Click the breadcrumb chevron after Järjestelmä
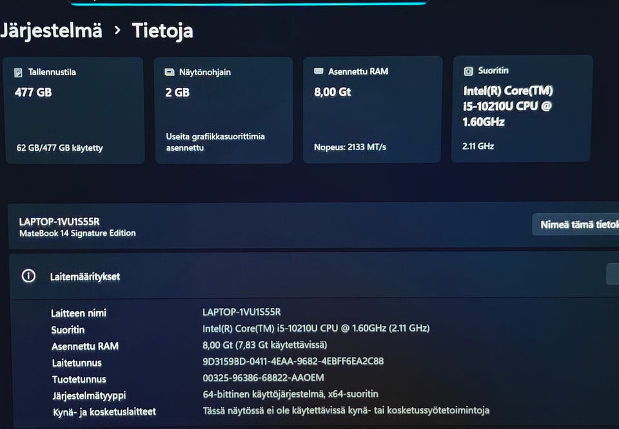 coord(117,30)
